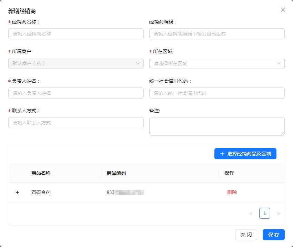
Task: Click 删除 link for 石硫合剂
Action: tap(232, 192)
